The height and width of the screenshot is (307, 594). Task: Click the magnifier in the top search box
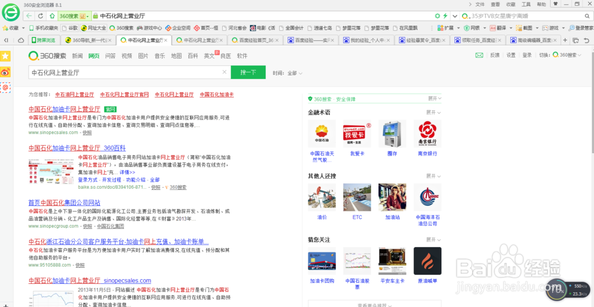click(586, 16)
